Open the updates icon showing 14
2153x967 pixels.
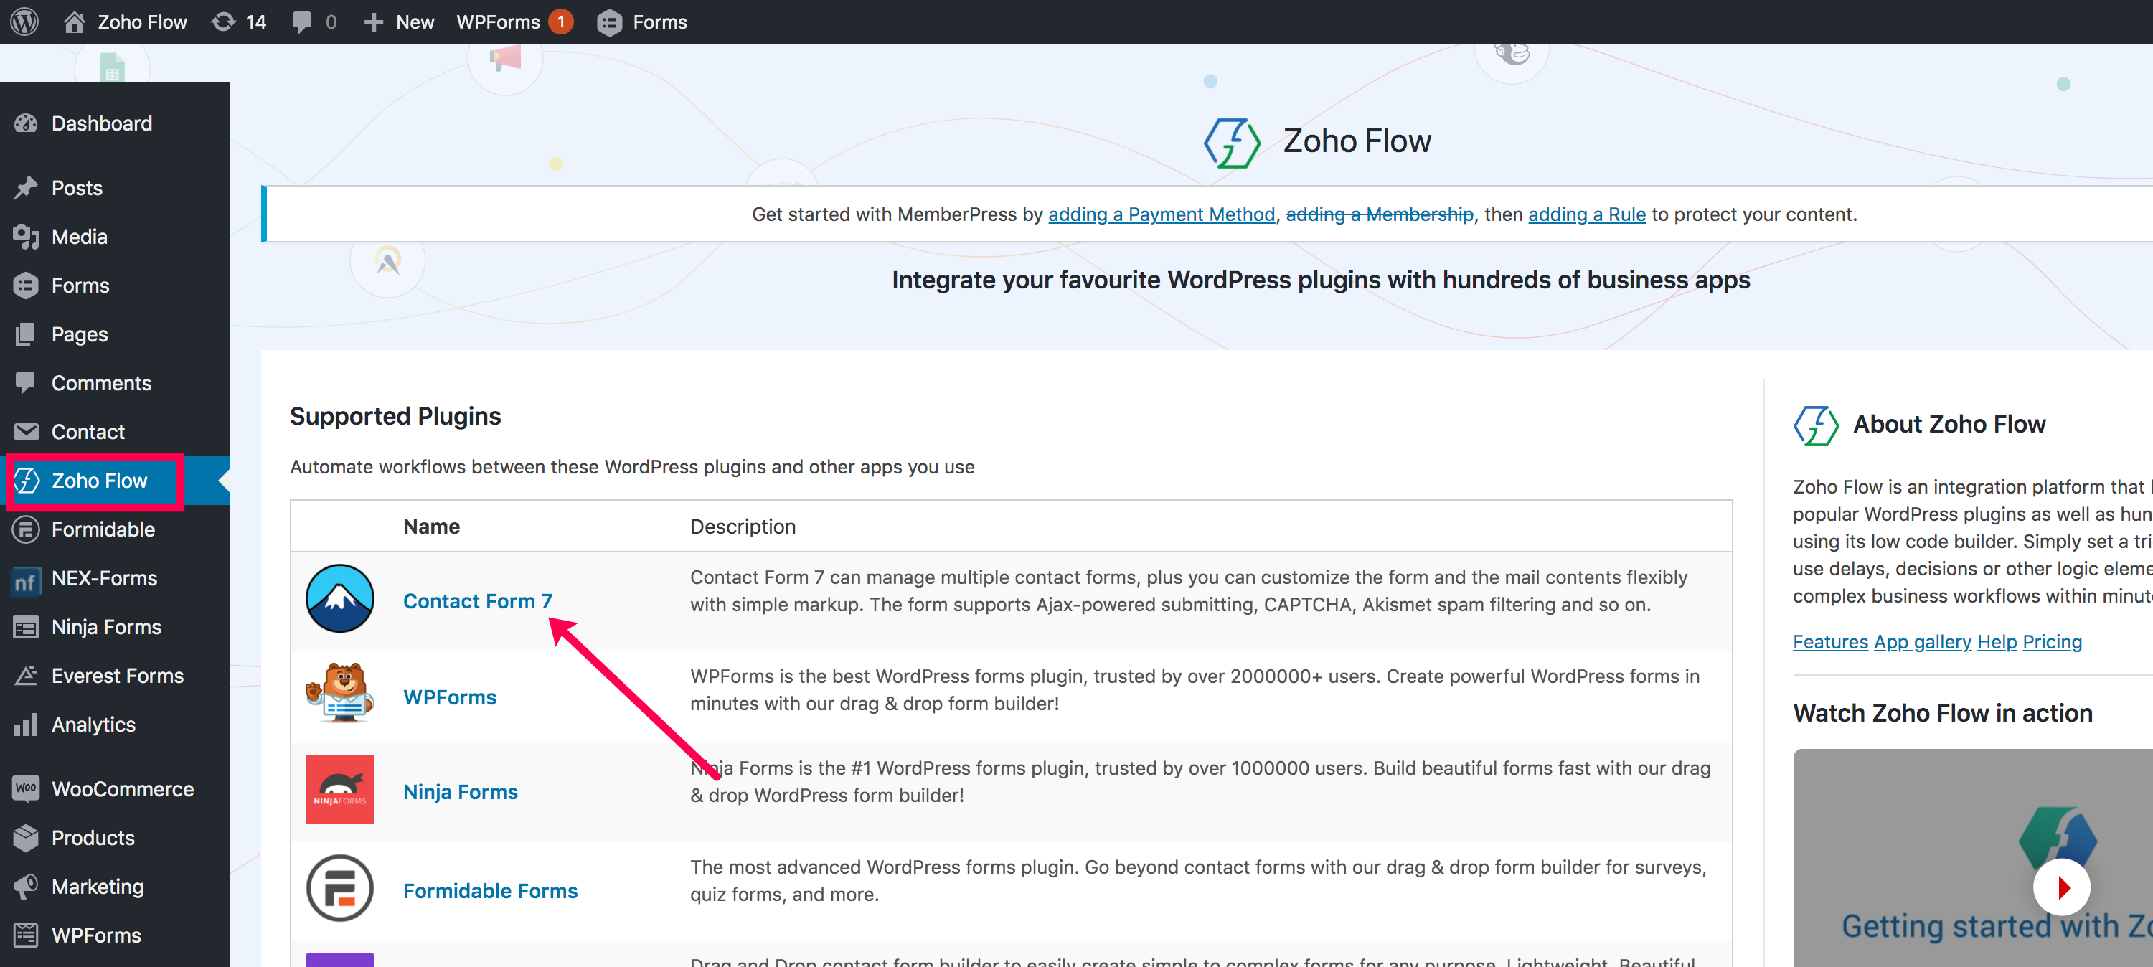point(238,22)
